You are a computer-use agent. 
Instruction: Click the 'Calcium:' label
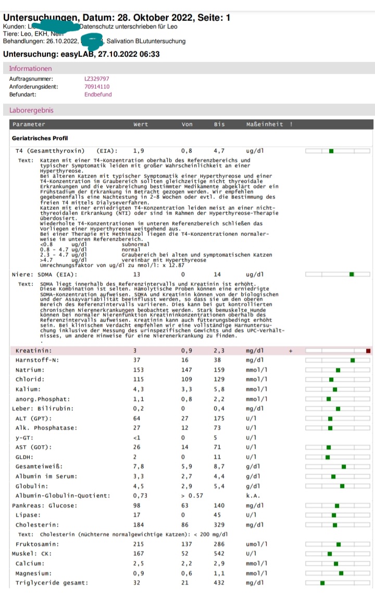pos(30,563)
